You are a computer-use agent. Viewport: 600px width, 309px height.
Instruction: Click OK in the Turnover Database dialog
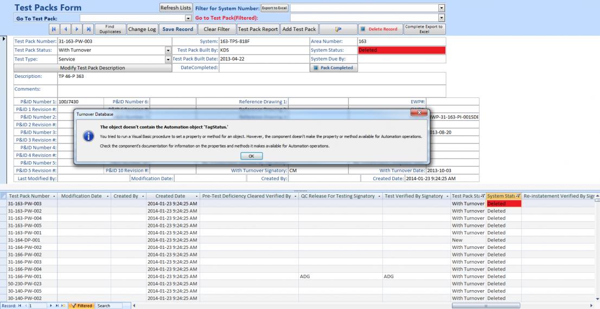(x=251, y=156)
